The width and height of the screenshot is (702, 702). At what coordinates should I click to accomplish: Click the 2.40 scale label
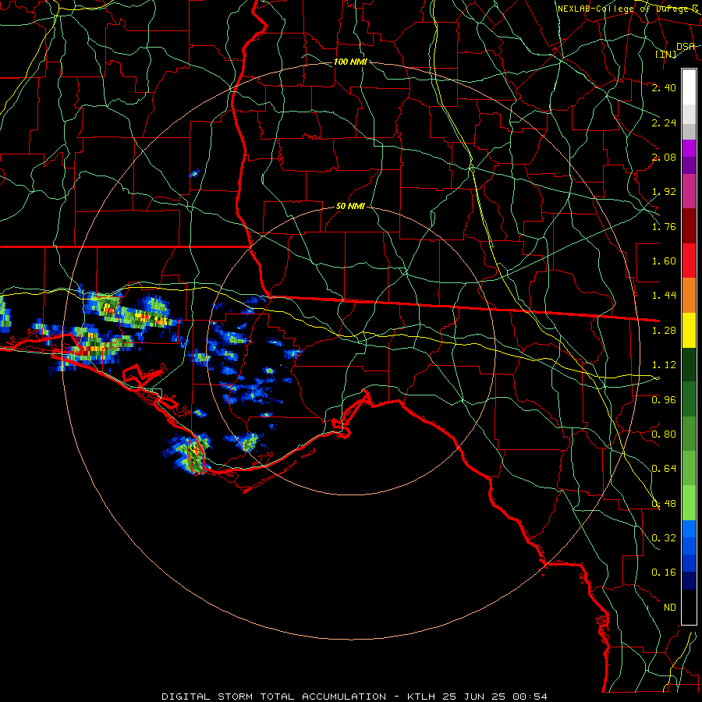click(x=664, y=87)
